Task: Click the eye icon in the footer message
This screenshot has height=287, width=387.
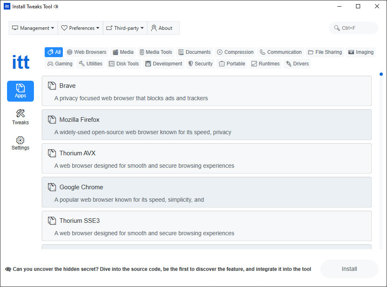Action: (8, 269)
